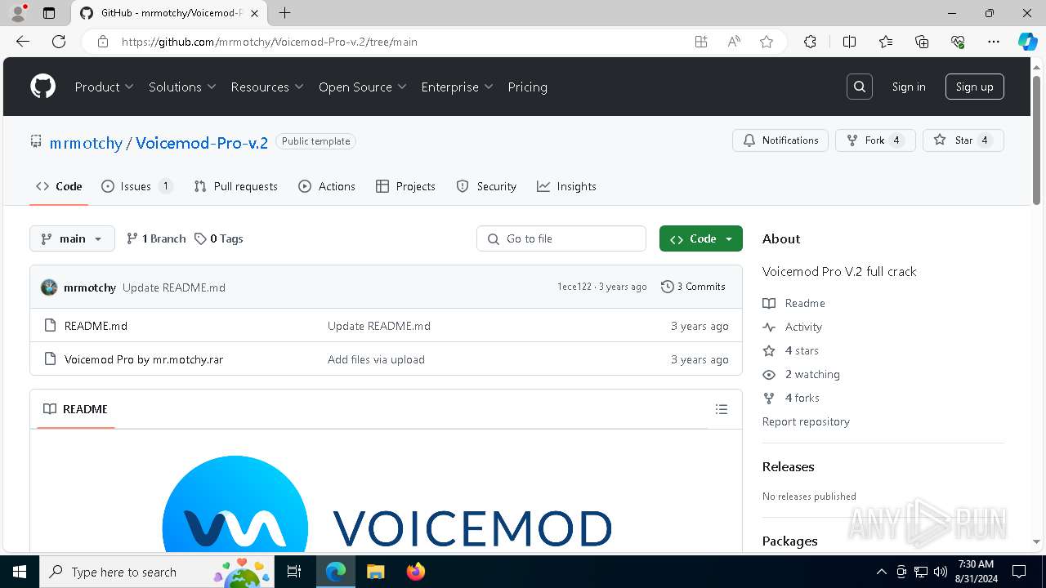1046x588 pixels.
Task: Click Report repository link
Action: 806,421
